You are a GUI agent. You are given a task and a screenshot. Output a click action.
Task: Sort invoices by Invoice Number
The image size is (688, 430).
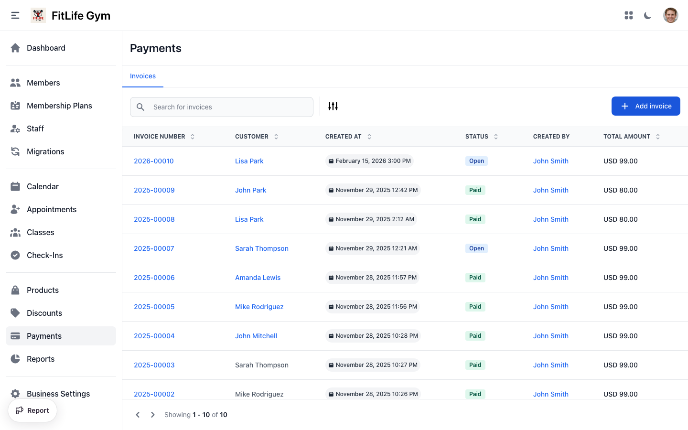192,136
